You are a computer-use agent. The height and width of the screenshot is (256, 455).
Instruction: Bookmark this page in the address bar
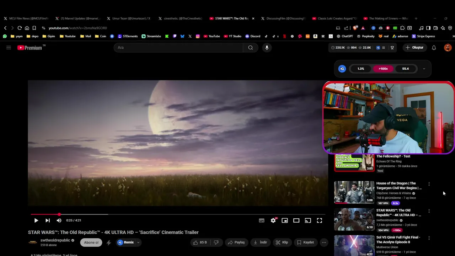coord(34,28)
